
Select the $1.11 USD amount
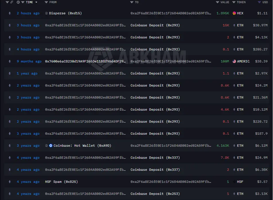pos(262,13)
